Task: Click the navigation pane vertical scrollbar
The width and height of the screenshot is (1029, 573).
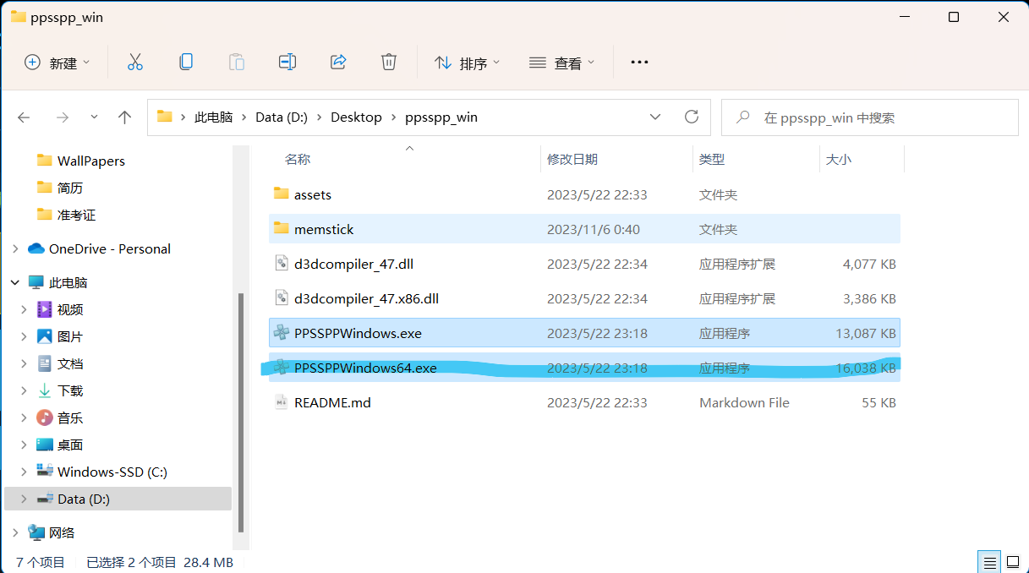Action: pyautogui.click(x=241, y=412)
